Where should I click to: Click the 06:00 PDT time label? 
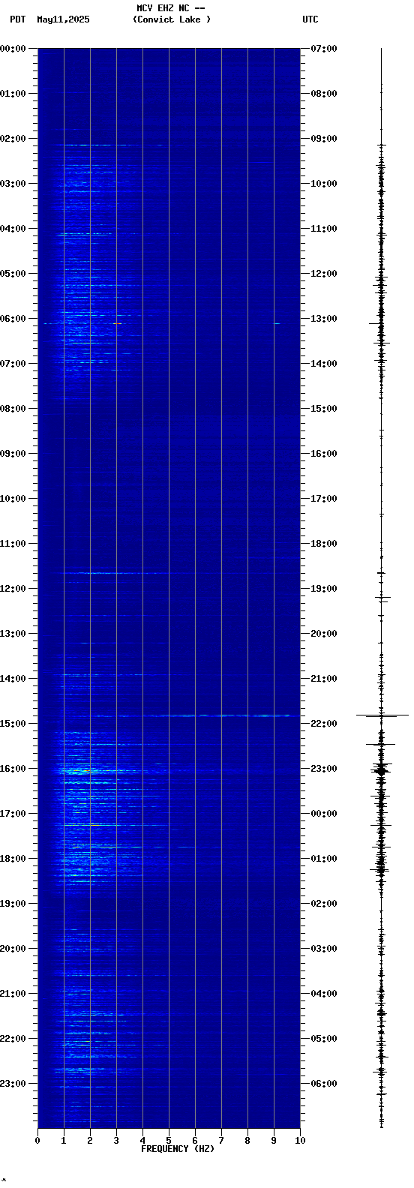(x=13, y=319)
